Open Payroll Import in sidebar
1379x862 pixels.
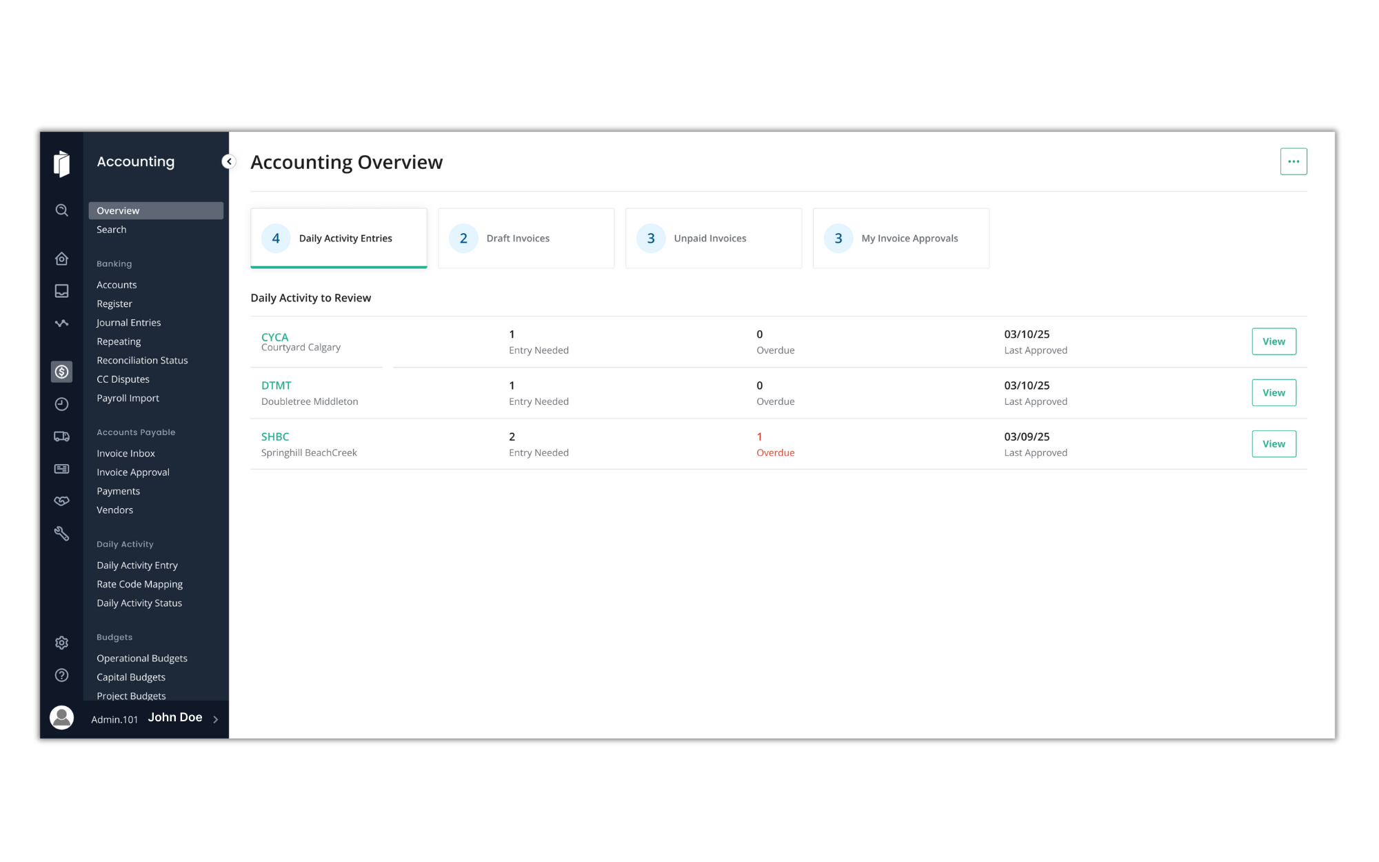128,398
